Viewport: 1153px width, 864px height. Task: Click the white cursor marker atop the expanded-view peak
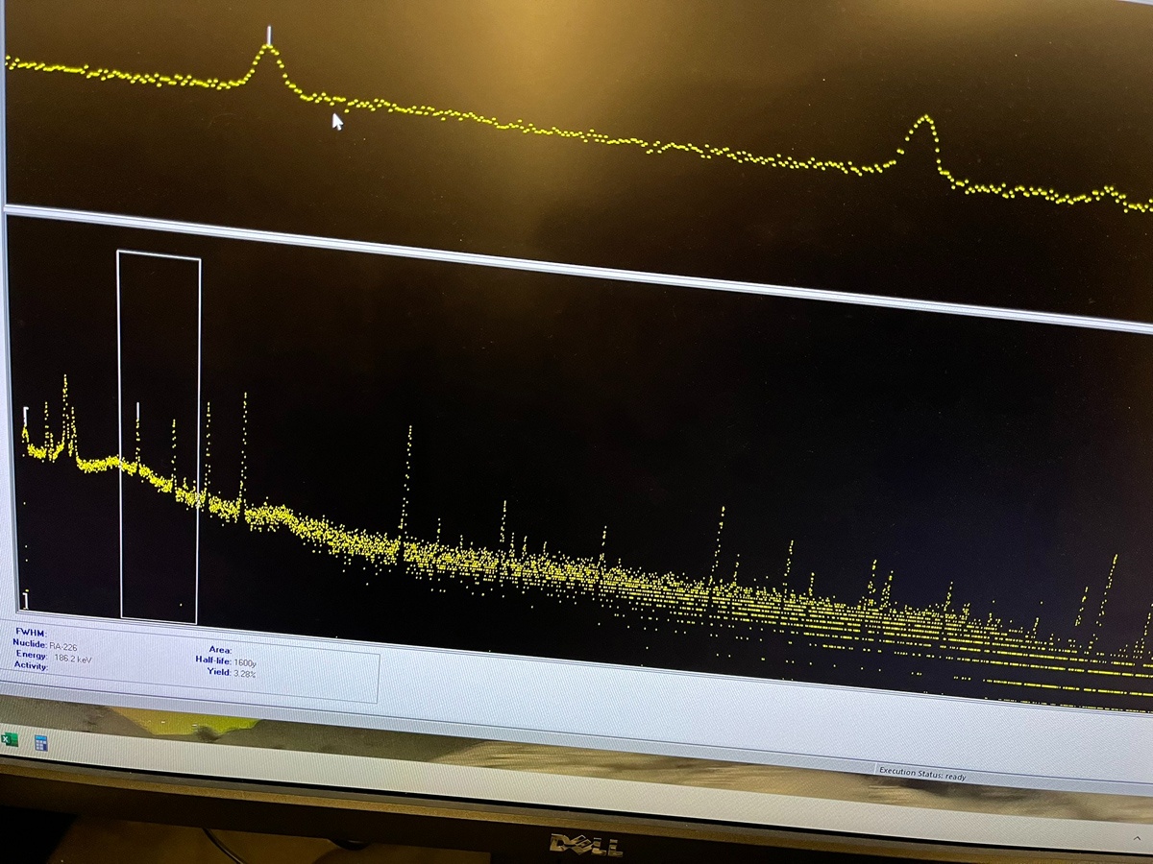click(x=269, y=36)
